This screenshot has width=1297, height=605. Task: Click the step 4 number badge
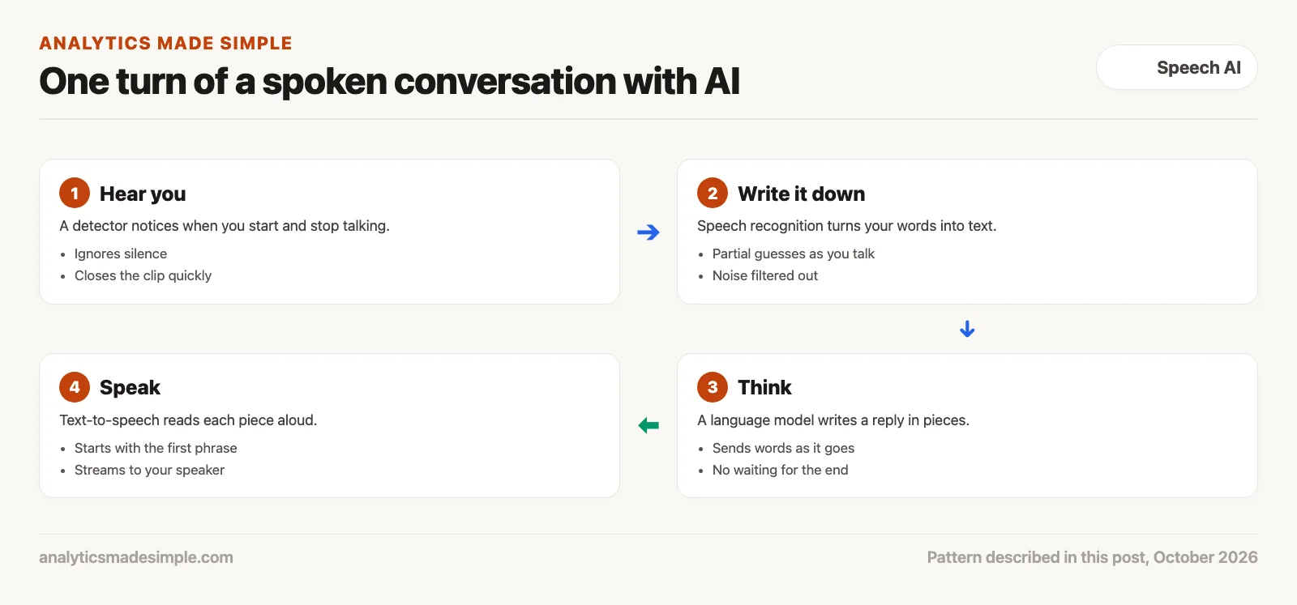point(75,387)
